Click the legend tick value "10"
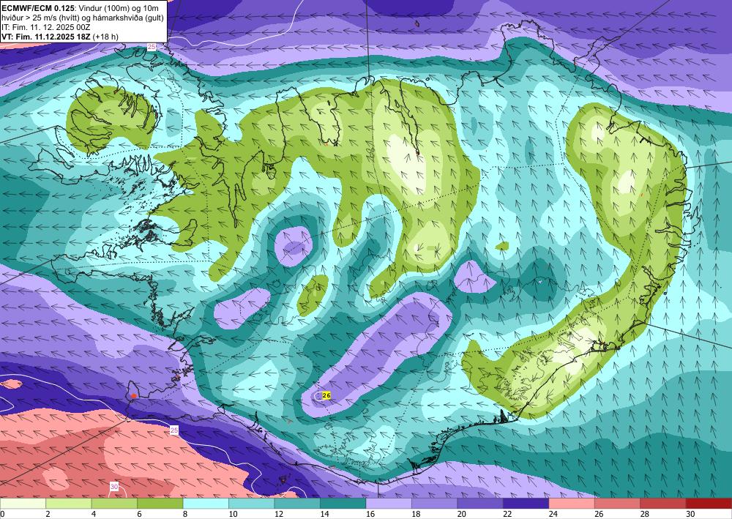Image resolution: width=732 pixels, height=519 pixels. coord(233,514)
